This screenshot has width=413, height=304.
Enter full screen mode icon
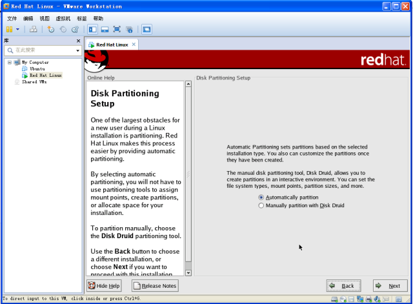(x=117, y=29)
